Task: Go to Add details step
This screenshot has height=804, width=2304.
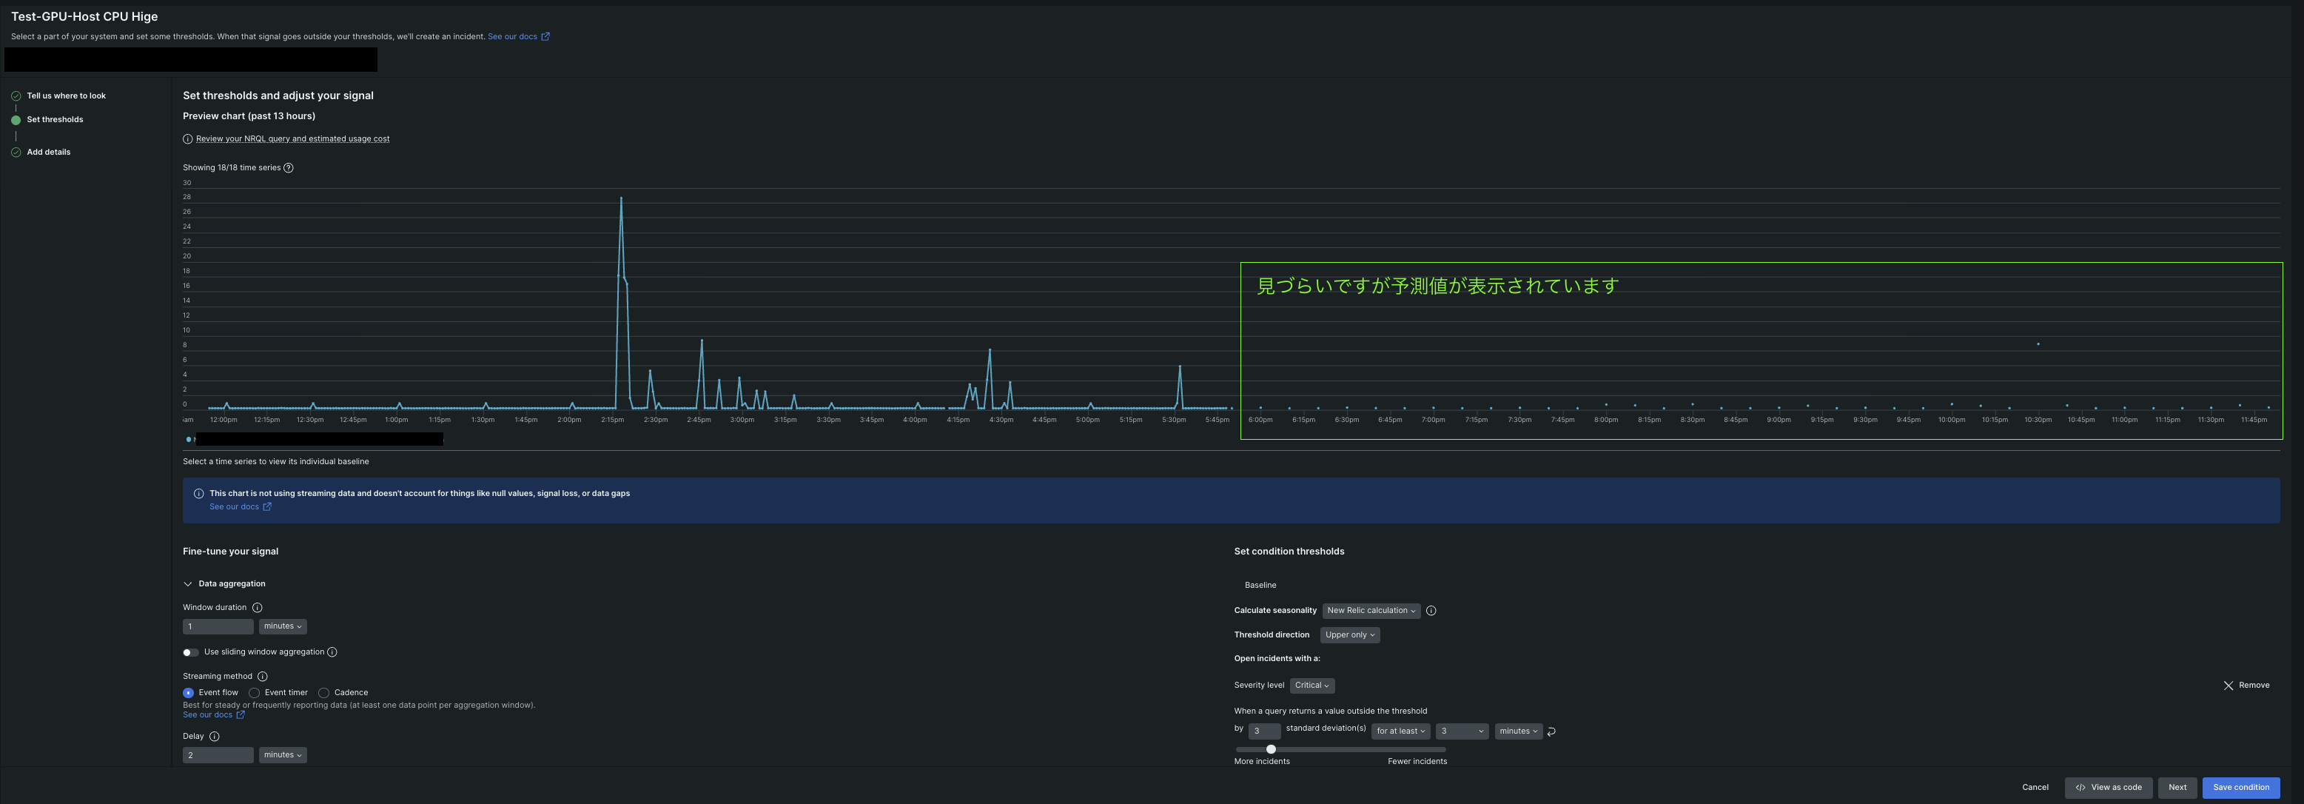Action: point(48,152)
